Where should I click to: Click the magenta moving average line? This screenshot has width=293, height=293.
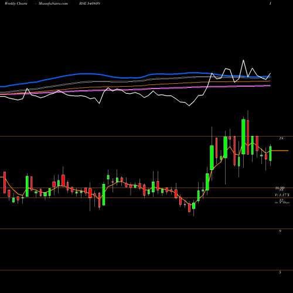click(135, 90)
